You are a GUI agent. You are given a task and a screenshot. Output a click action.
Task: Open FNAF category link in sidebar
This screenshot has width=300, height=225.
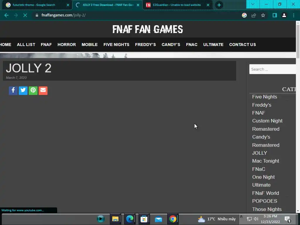point(258,113)
